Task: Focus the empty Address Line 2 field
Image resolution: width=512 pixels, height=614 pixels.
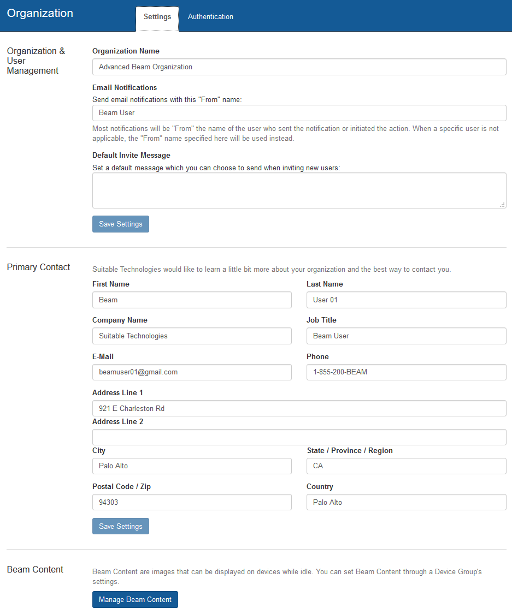Action: click(299, 437)
